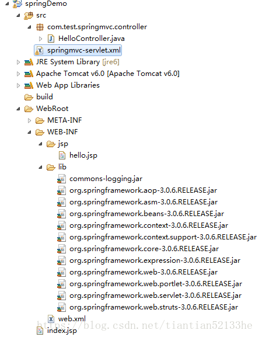
Task: Click org.springframework.core-3.0.6.RELEASE.jar text
Action: click(x=144, y=249)
